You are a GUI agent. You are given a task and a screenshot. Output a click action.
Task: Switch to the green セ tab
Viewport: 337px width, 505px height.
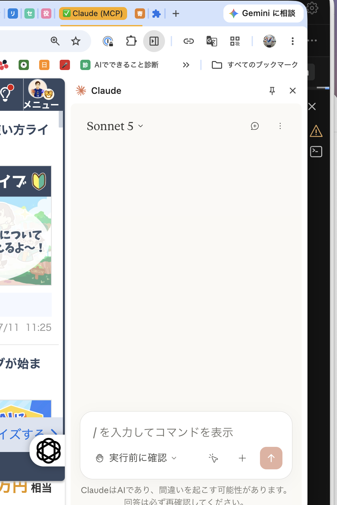pyautogui.click(x=30, y=13)
